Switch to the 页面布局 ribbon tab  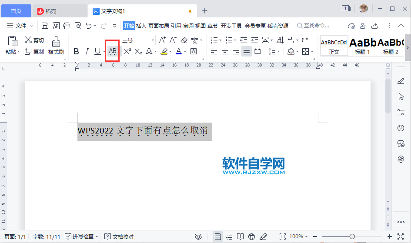point(158,26)
